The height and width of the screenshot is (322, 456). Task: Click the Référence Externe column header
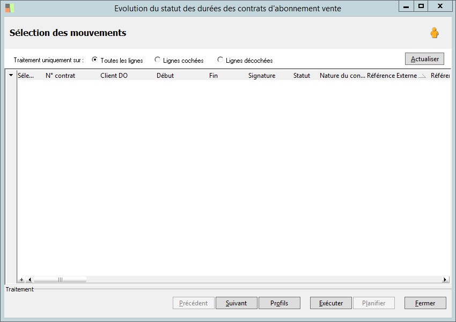392,76
